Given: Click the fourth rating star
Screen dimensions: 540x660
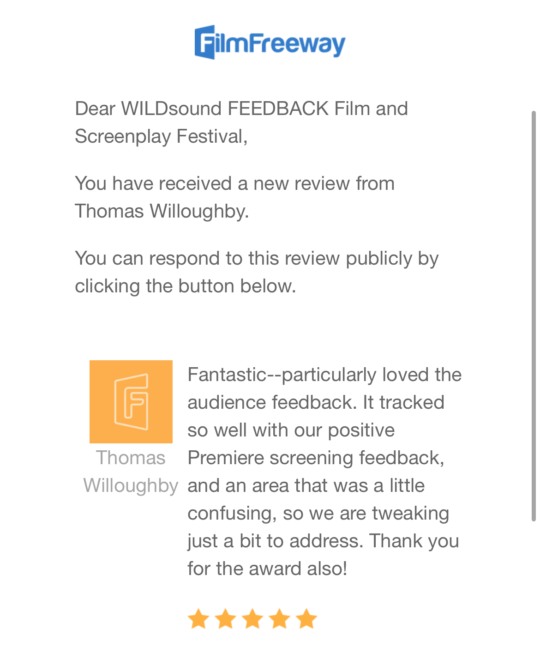Looking at the screenshot, I should tap(280, 619).
